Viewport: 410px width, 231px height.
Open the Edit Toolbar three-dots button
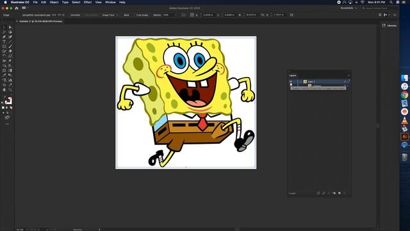(7, 124)
